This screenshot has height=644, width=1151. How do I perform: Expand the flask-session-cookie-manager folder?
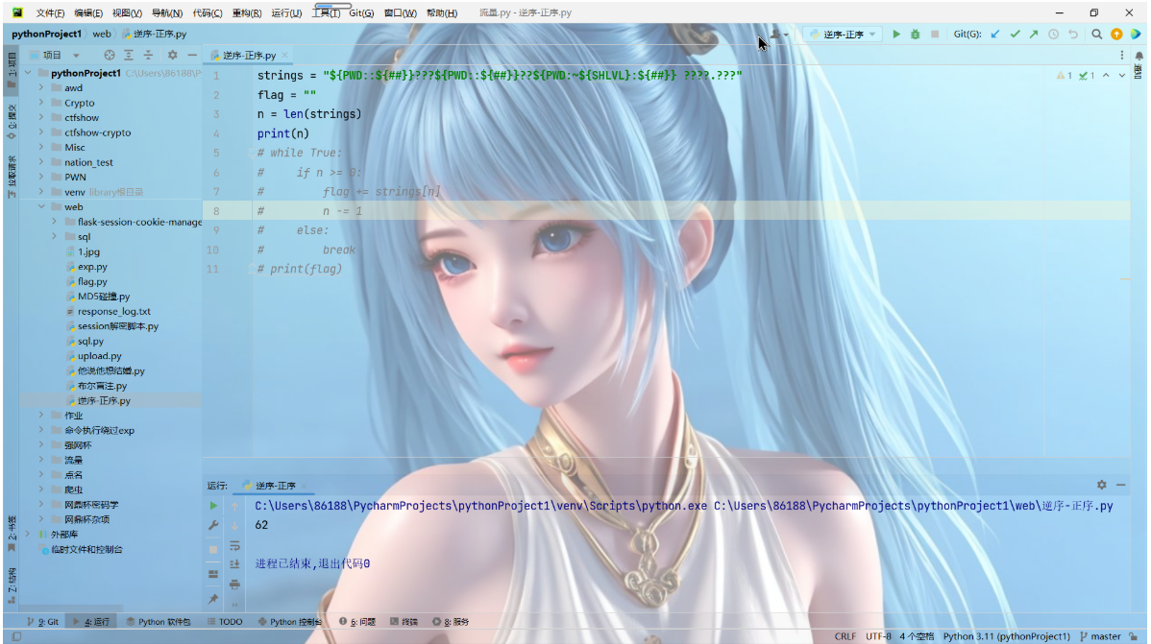click(x=55, y=222)
